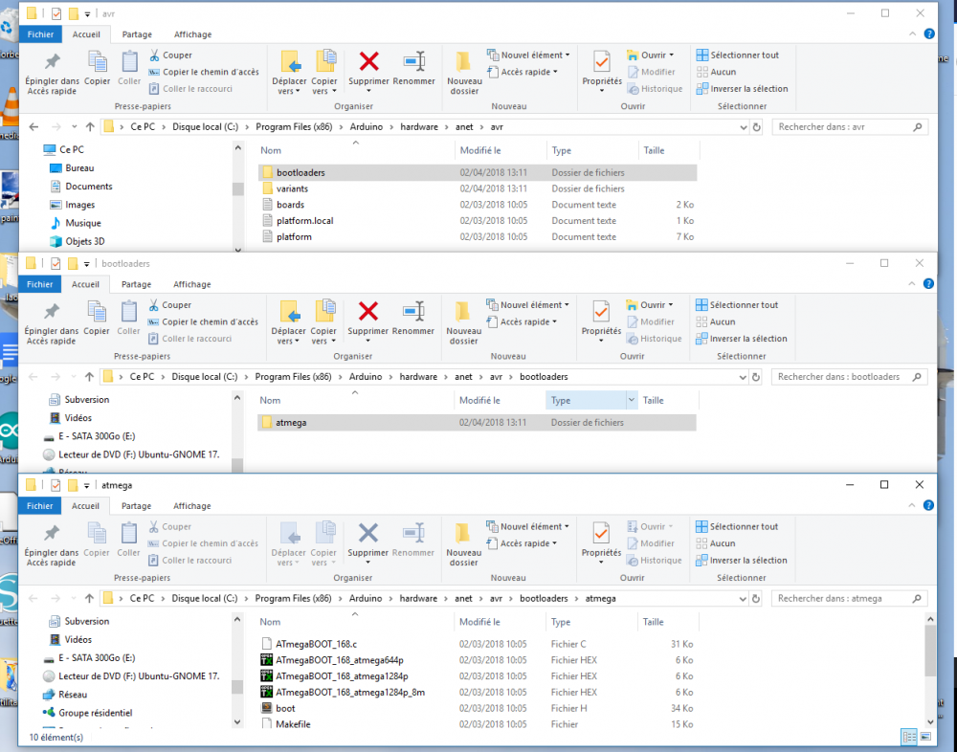Image resolution: width=957 pixels, height=752 pixels.
Task: Refresh the atmega window address bar
Action: (756, 599)
